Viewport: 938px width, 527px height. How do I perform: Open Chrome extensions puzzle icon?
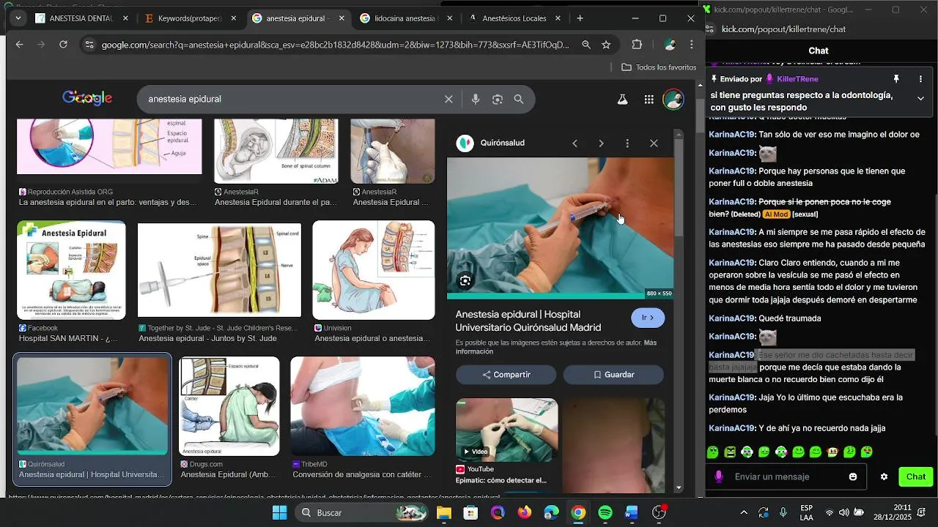[x=637, y=45]
